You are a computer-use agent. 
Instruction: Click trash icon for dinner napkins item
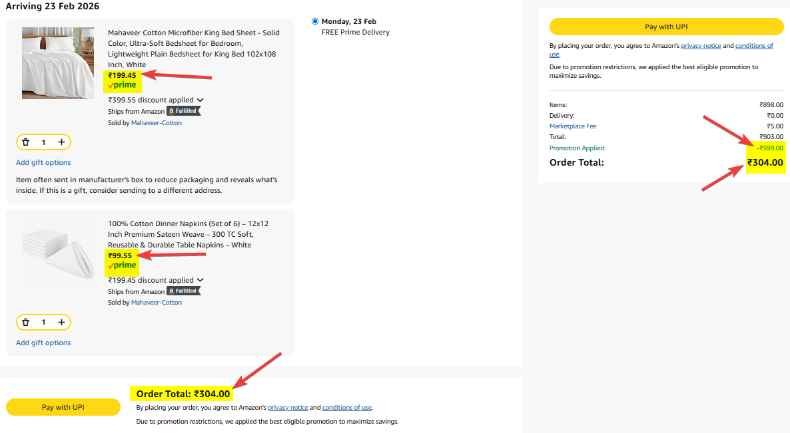25,323
